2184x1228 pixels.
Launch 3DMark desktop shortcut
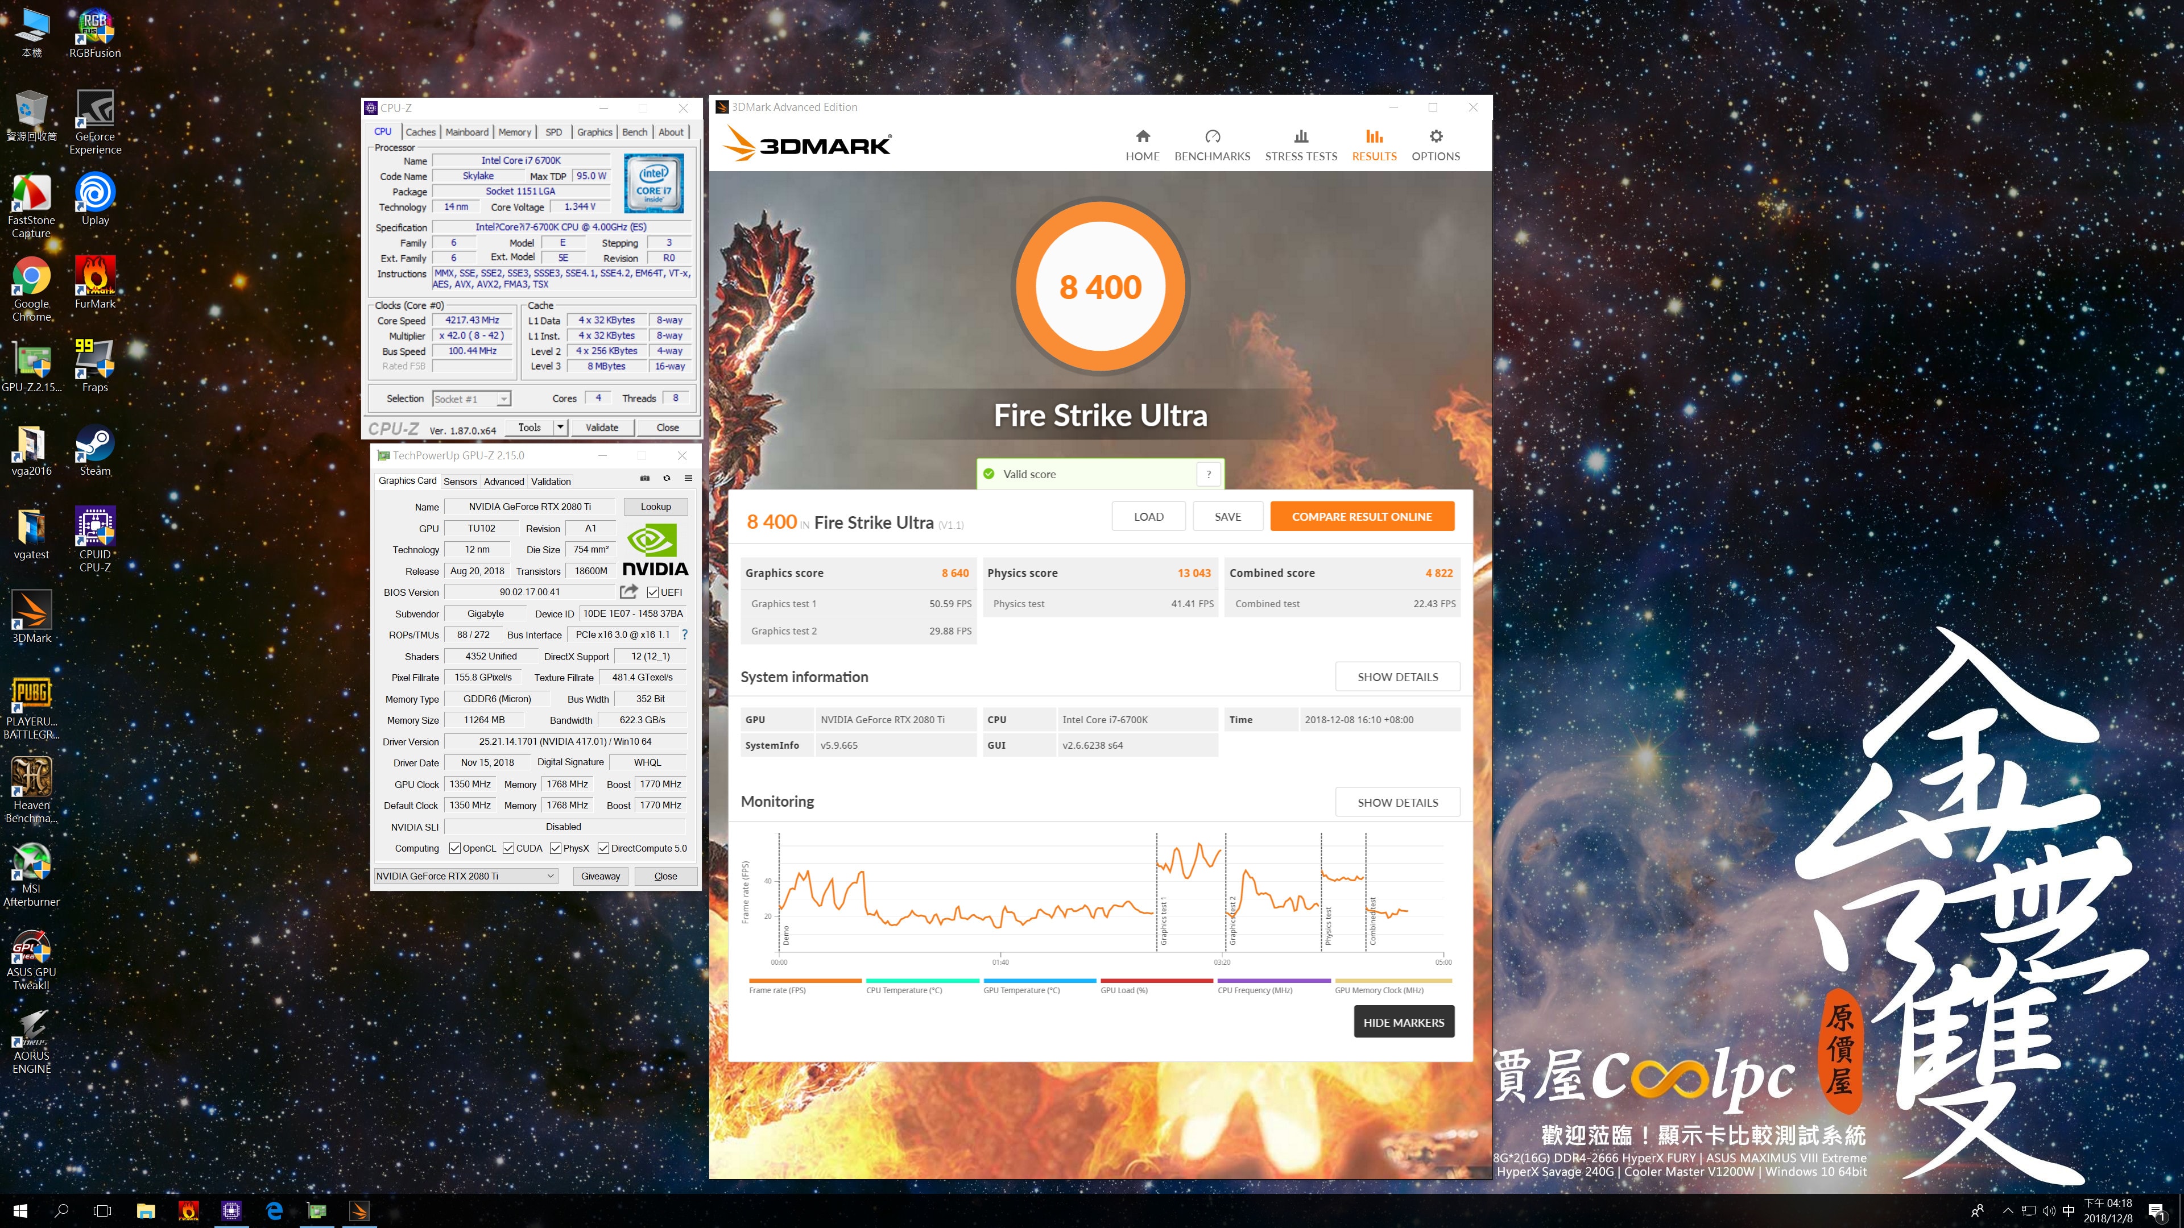(x=31, y=617)
